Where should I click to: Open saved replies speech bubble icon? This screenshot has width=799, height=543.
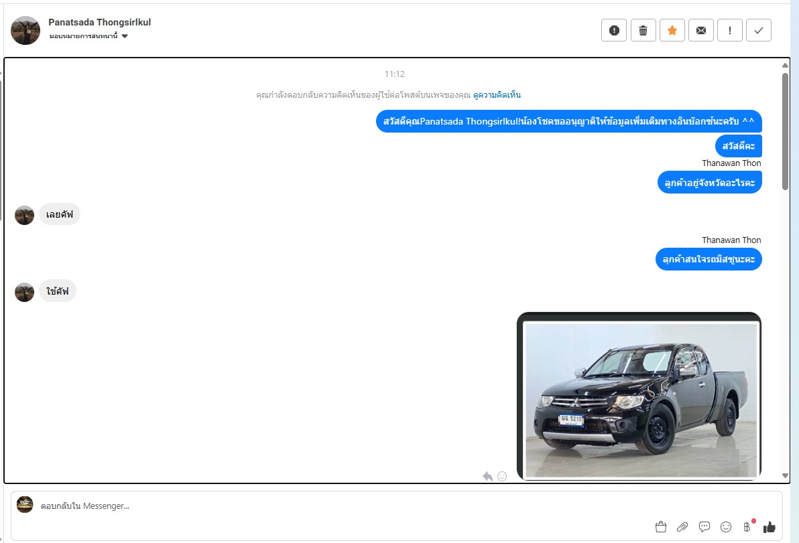click(x=704, y=527)
